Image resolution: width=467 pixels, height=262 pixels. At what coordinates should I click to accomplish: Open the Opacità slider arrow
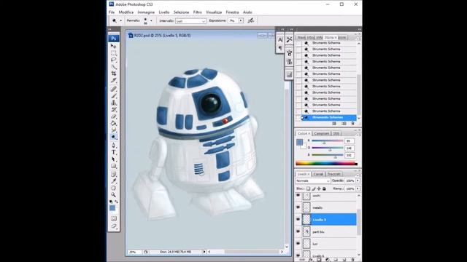tap(358, 180)
